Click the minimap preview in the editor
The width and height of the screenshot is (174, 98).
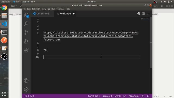(145, 19)
